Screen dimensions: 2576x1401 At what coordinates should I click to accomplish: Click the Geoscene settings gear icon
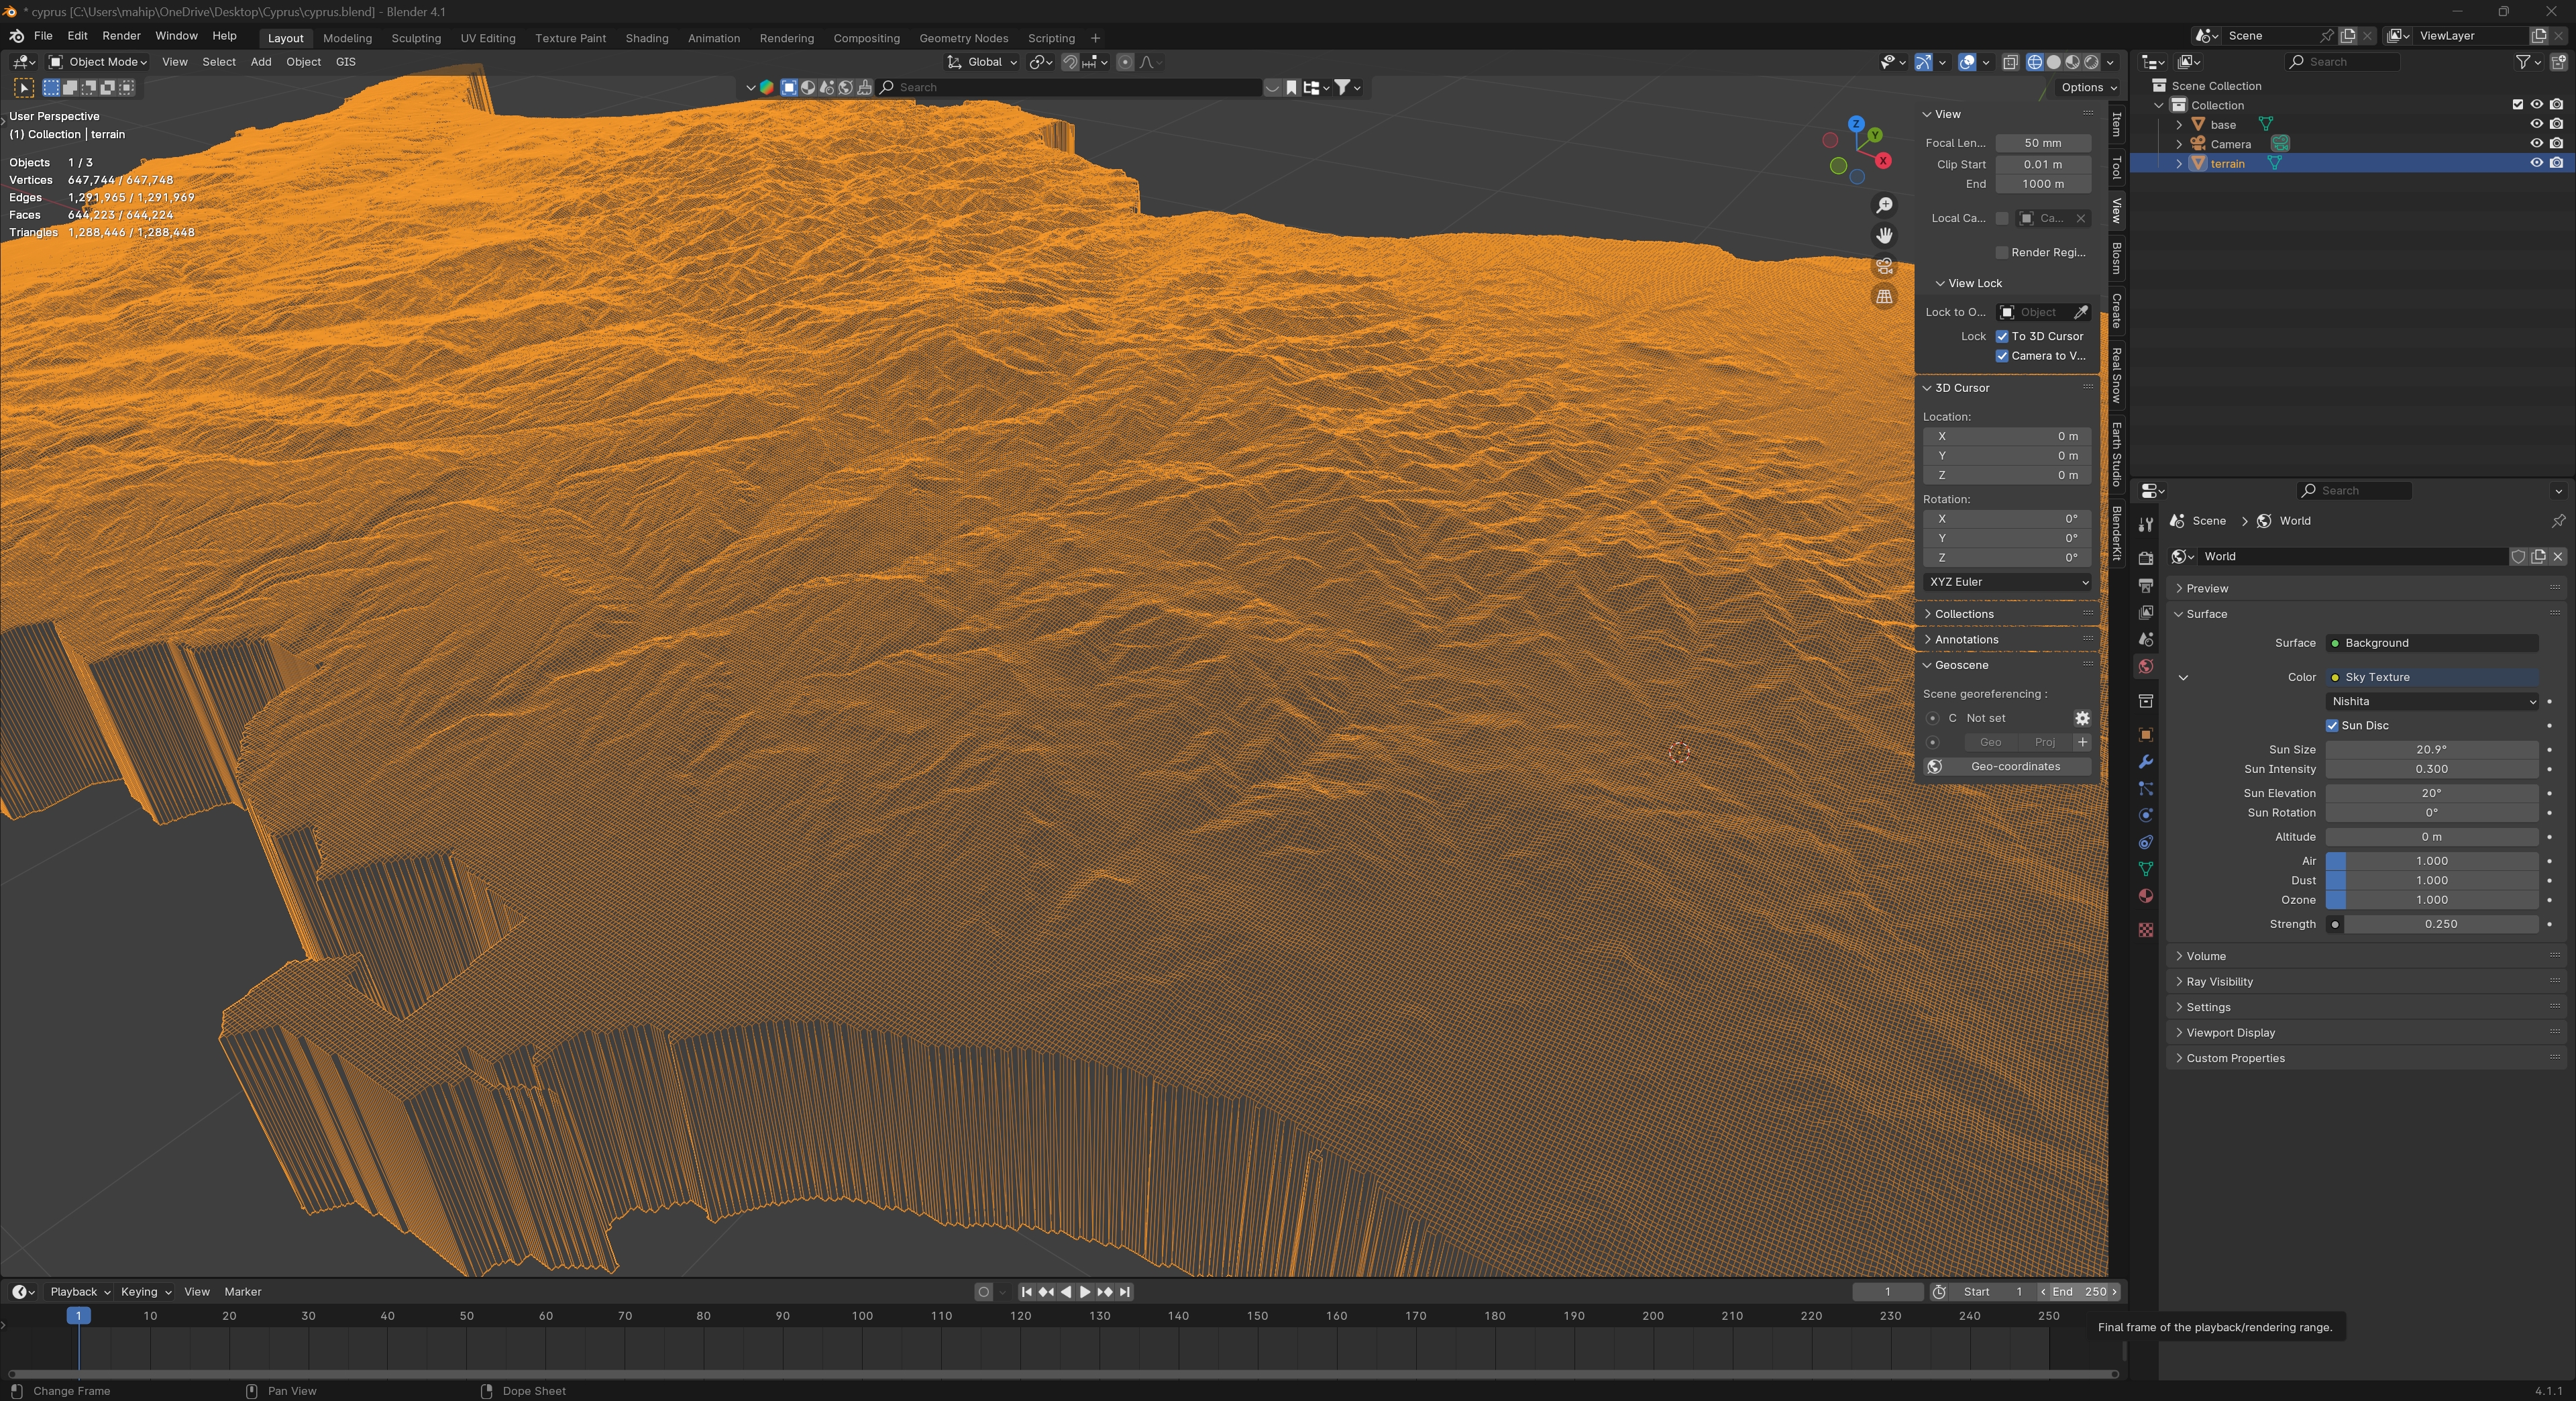(x=2081, y=718)
